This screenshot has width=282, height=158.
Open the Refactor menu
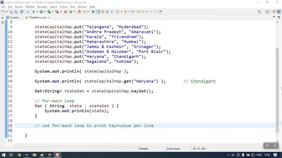[x=30, y=7]
